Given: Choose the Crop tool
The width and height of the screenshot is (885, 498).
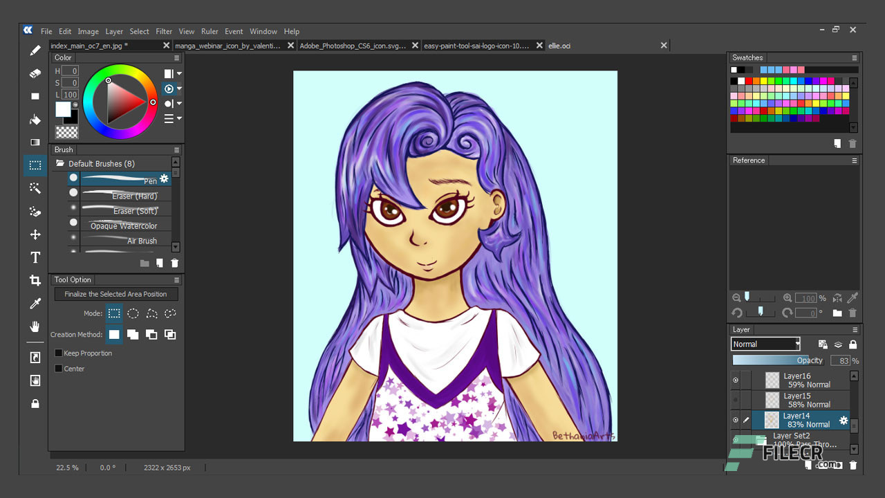Looking at the screenshot, I should click(35, 280).
